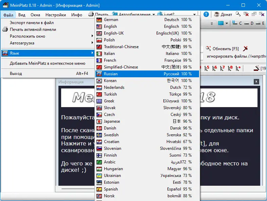Expand the Язык submenu
The image size is (267, 201).
click(x=48, y=53)
